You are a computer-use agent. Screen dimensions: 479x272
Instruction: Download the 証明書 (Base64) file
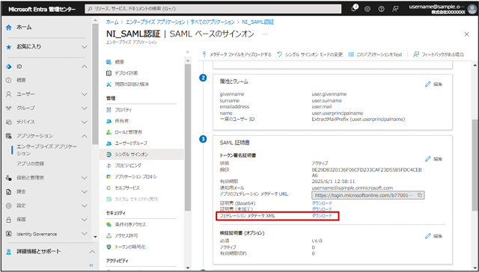click(x=322, y=203)
